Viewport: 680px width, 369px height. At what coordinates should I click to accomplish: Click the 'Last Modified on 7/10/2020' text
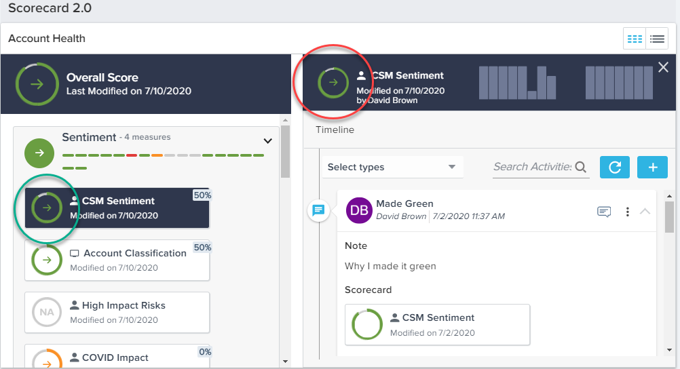(129, 91)
